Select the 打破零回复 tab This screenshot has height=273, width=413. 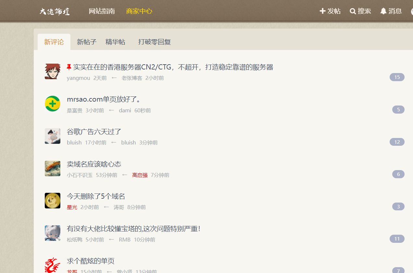pos(154,42)
